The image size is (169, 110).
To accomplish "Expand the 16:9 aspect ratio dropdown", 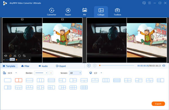I will [16, 73].
